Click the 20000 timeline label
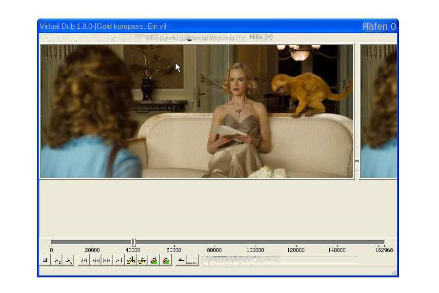This screenshot has height=293, width=439. [92, 250]
